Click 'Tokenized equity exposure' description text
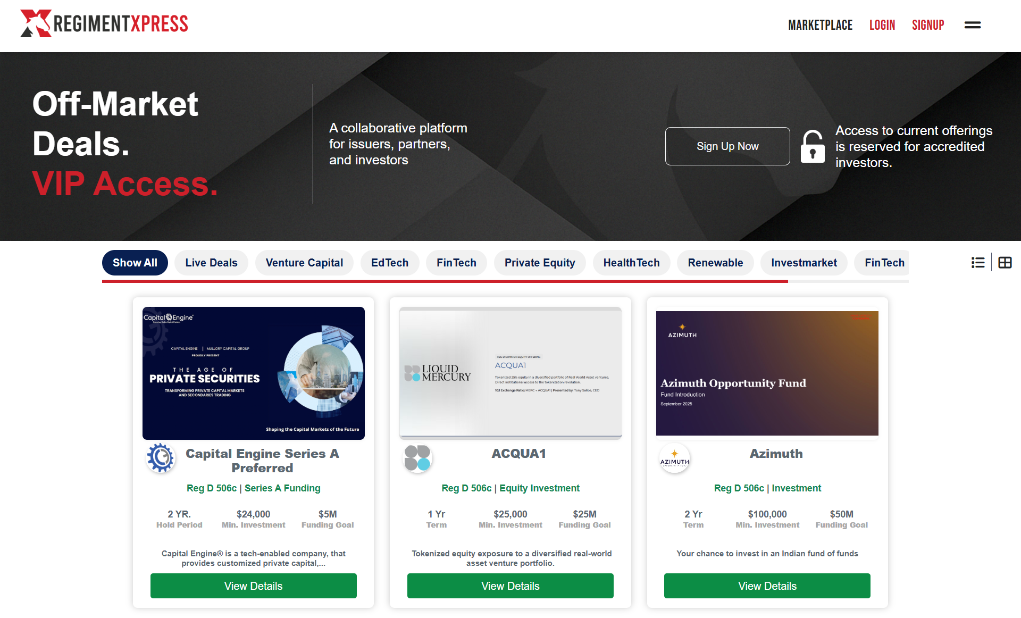 coord(510,558)
